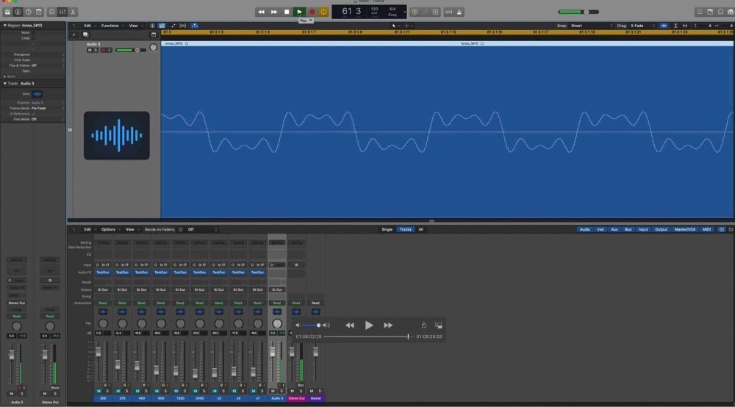Click the Forward transport button
The width and height of the screenshot is (735, 407).
coord(273,12)
